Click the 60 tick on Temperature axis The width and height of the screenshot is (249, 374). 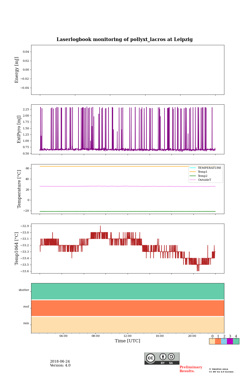point(27,168)
